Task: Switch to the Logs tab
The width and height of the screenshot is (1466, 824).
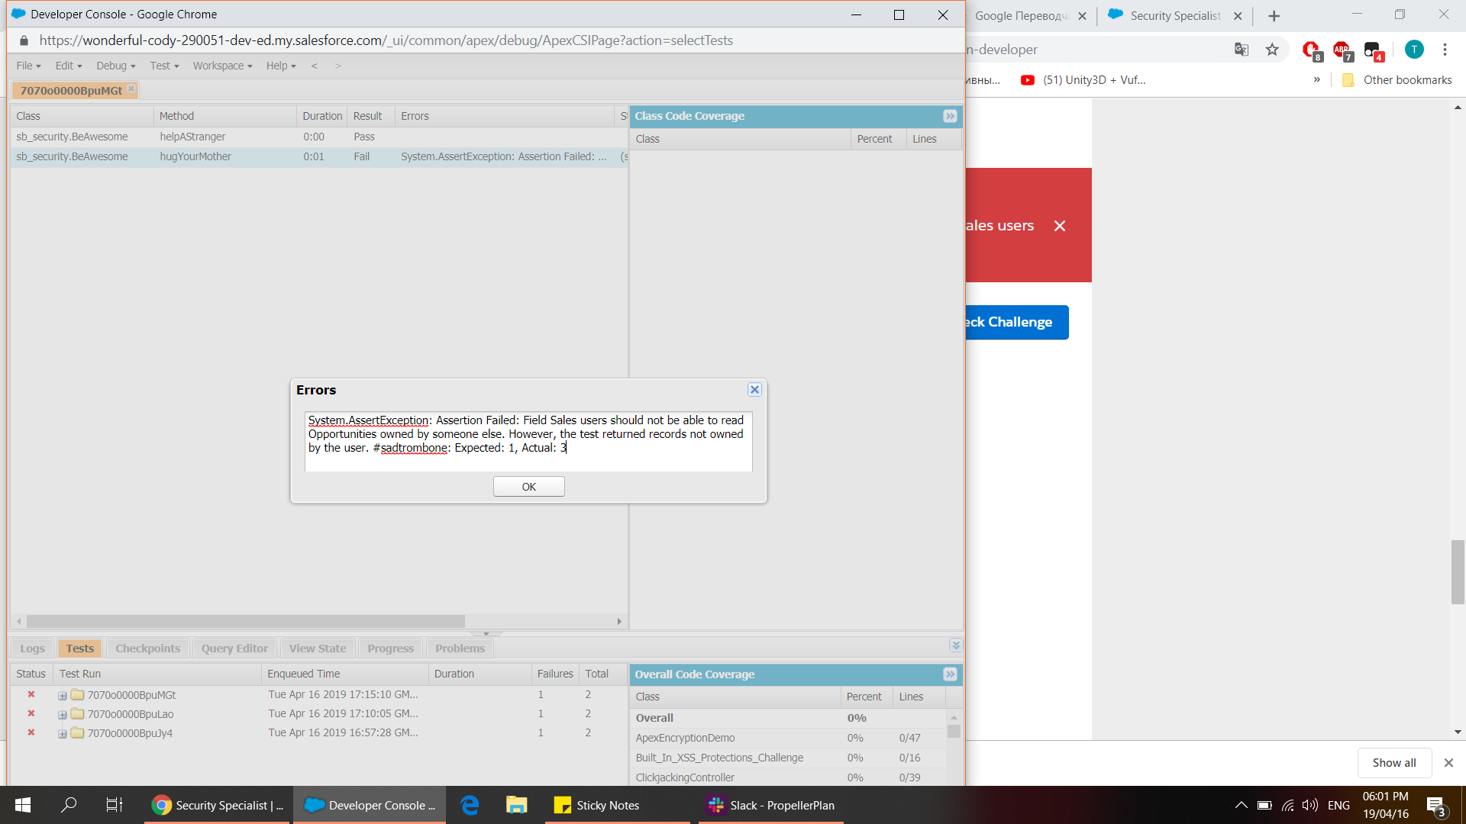Action: click(x=32, y=649)
